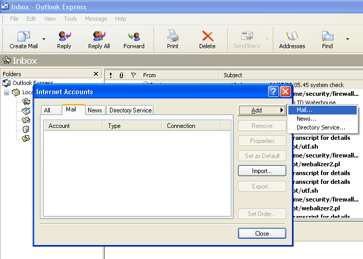Click the Reply toolbar icon

64,36
